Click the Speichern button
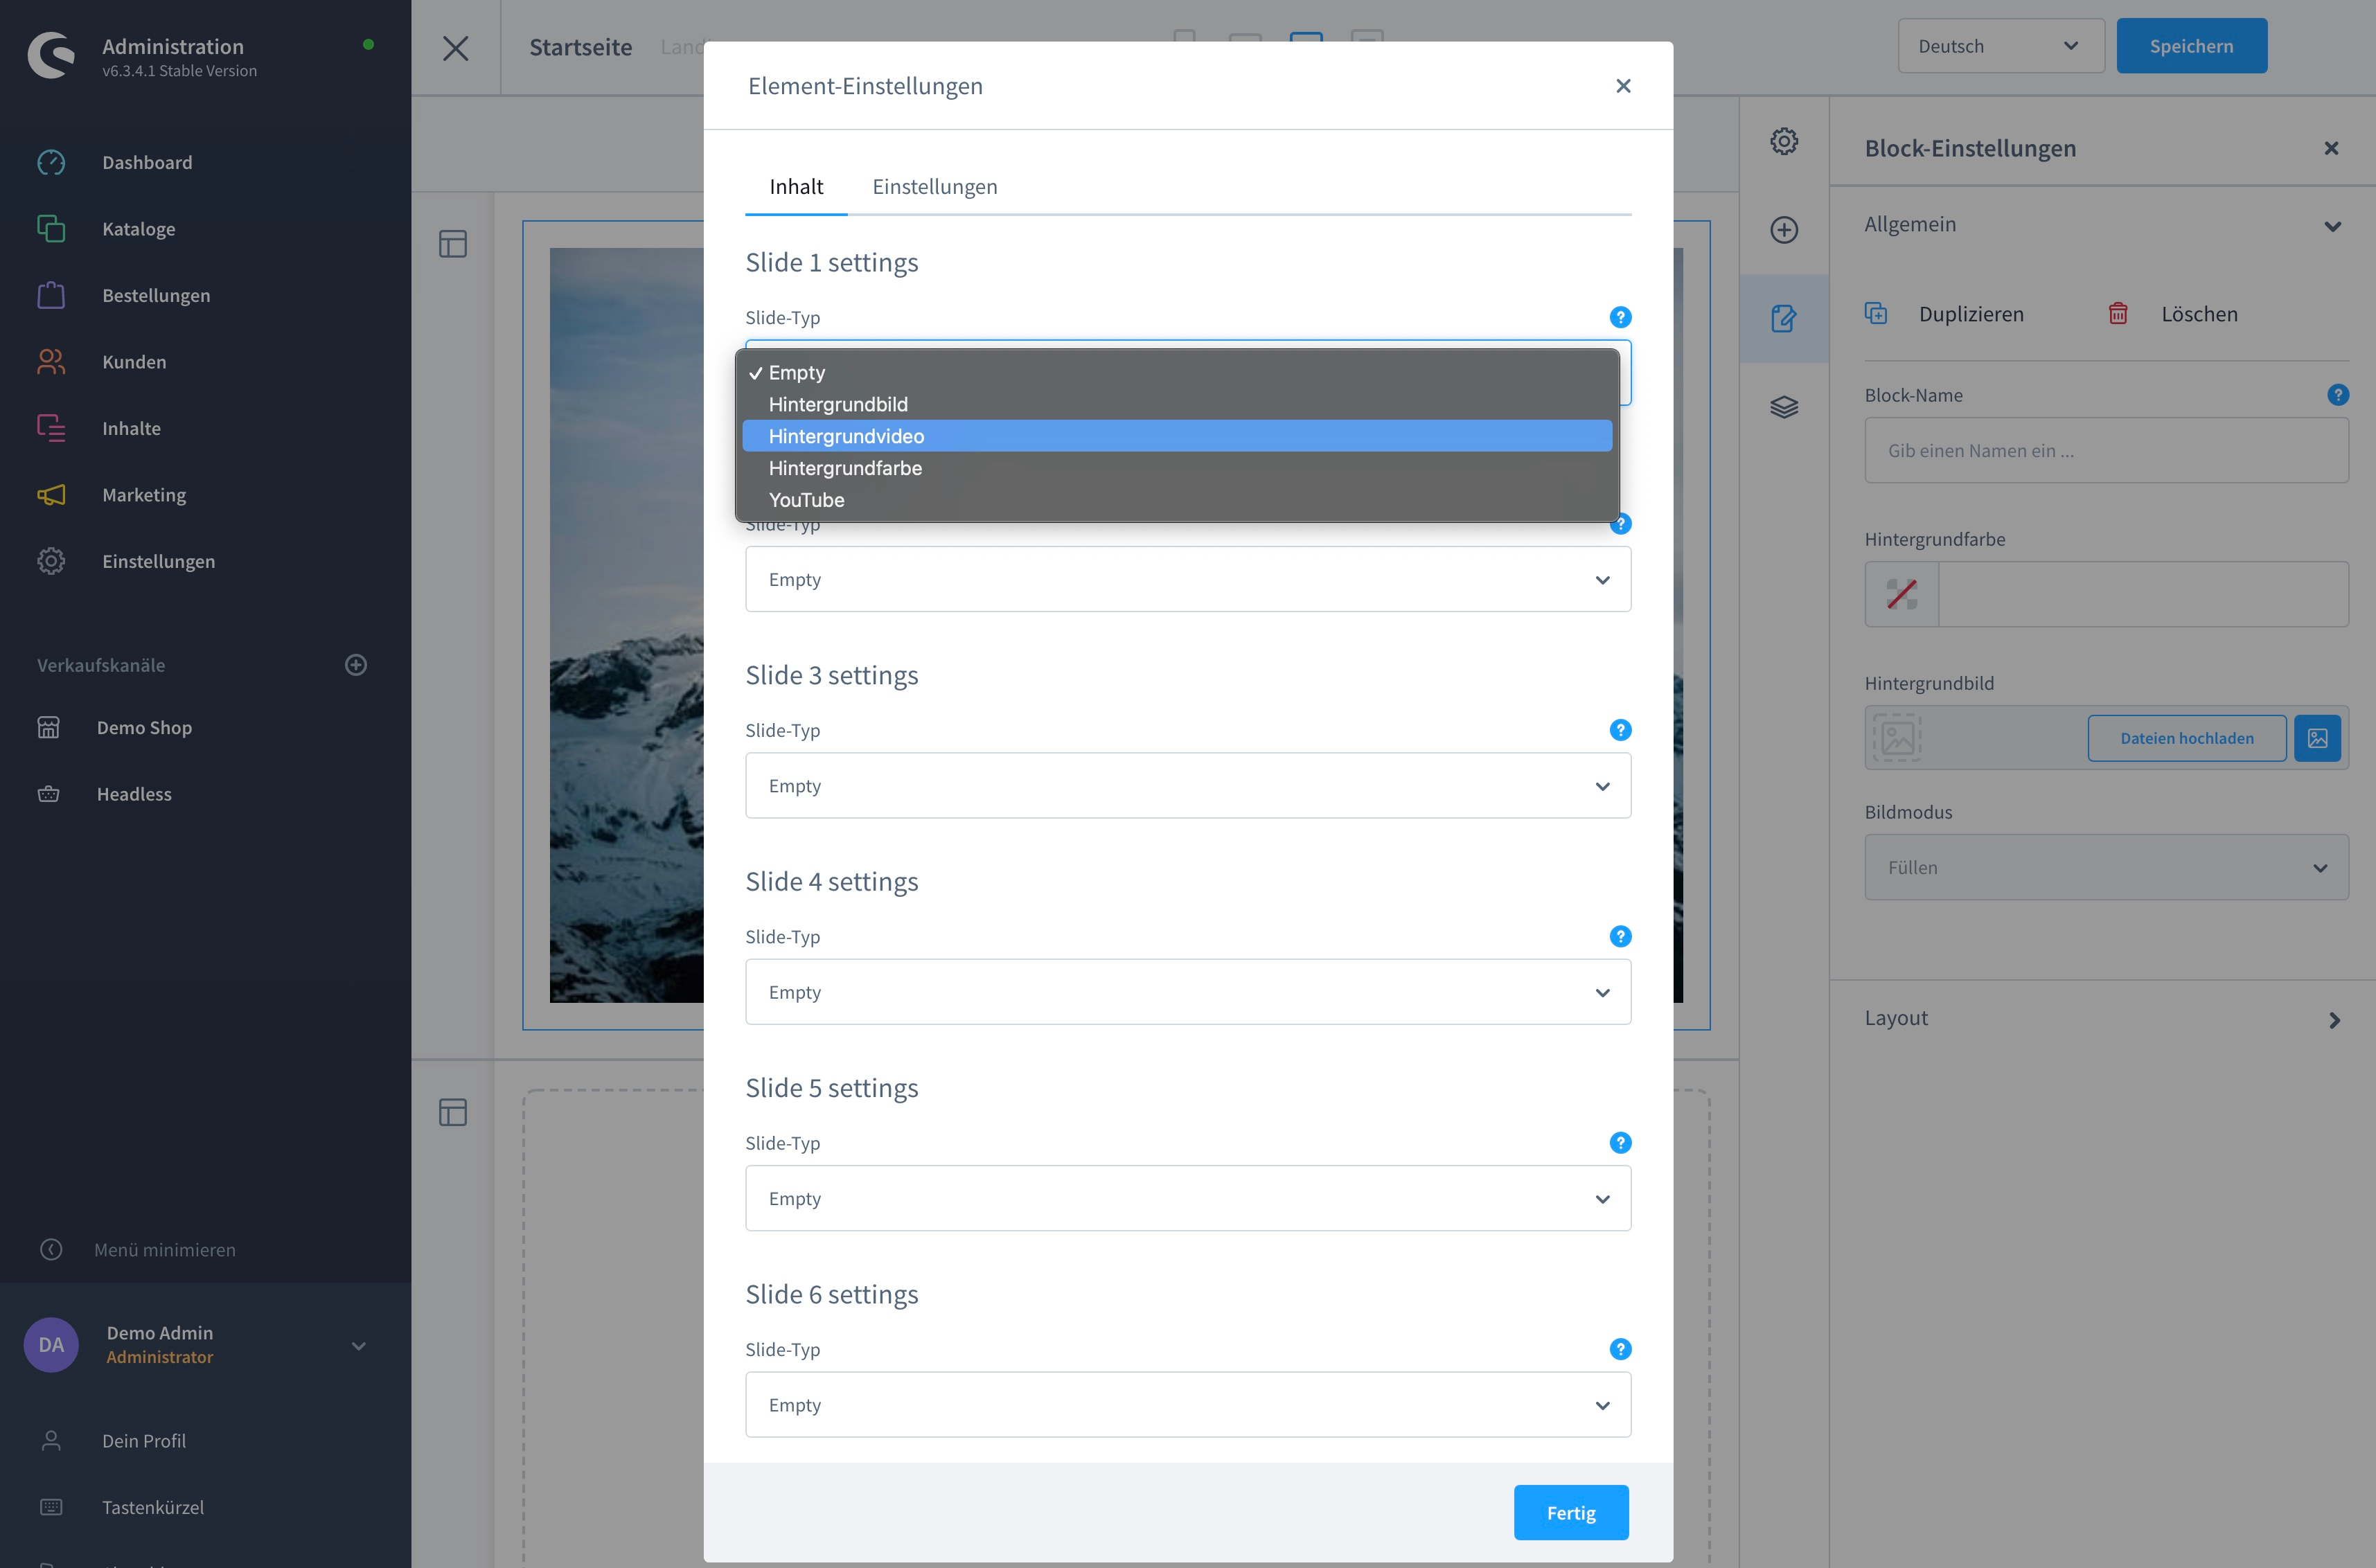This screenshot has width=2376, height=1568. [x=2191, y=46]
